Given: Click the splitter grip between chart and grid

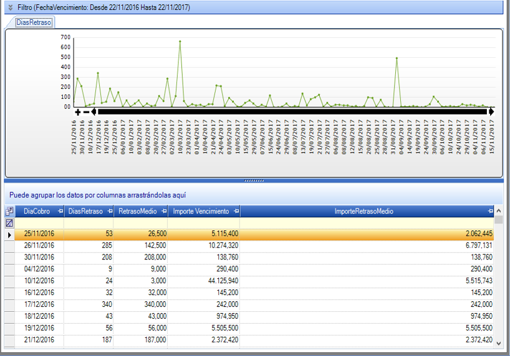Looking at the screenshot, I should pos(254,180).
